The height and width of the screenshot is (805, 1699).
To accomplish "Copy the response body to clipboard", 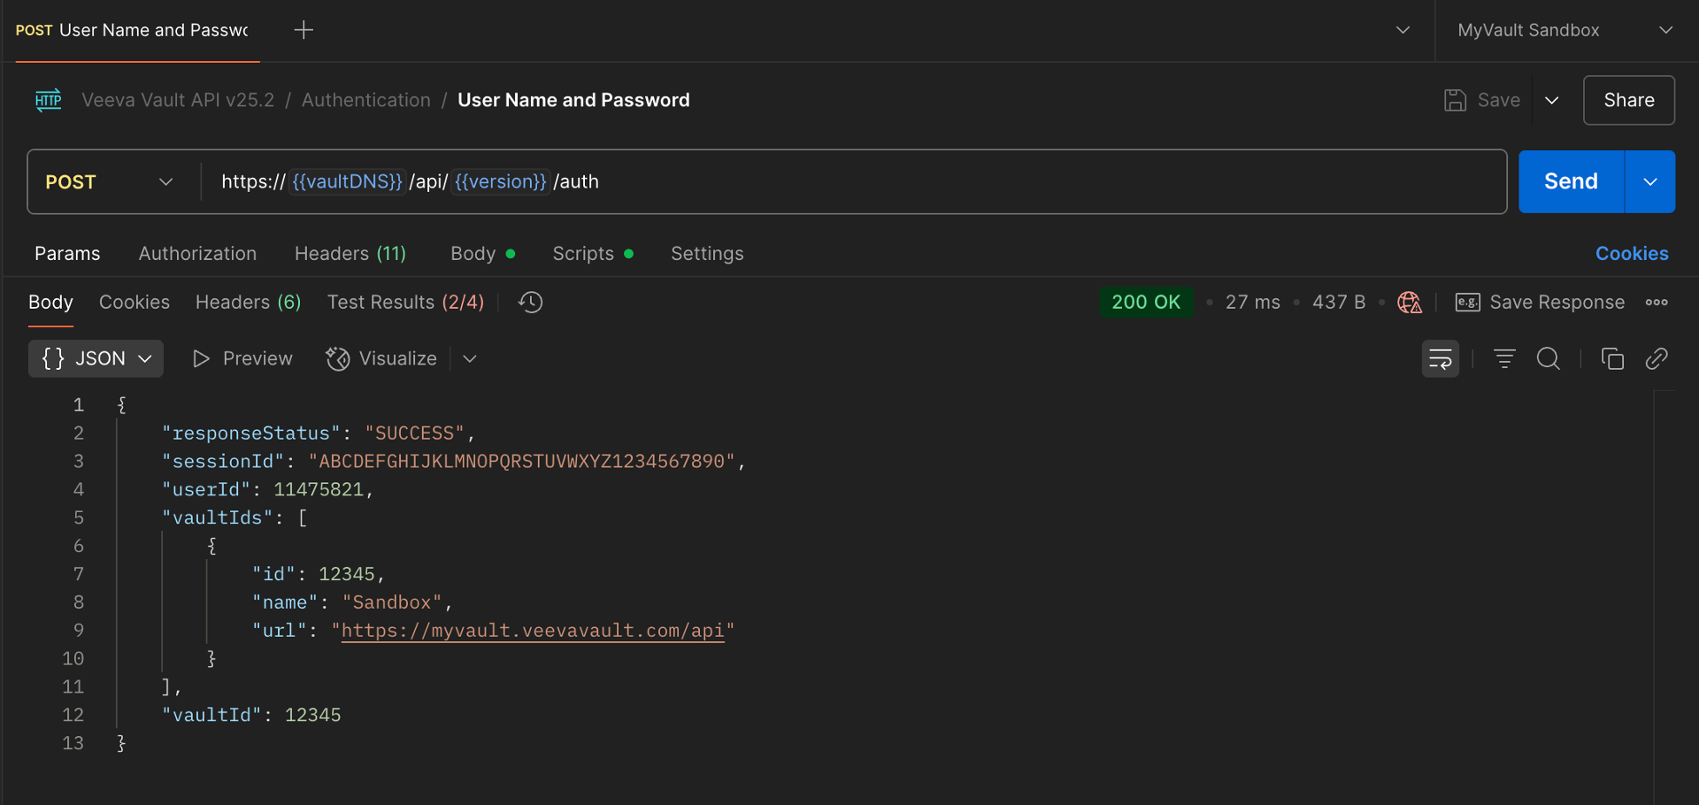I will click(1612, 359).
